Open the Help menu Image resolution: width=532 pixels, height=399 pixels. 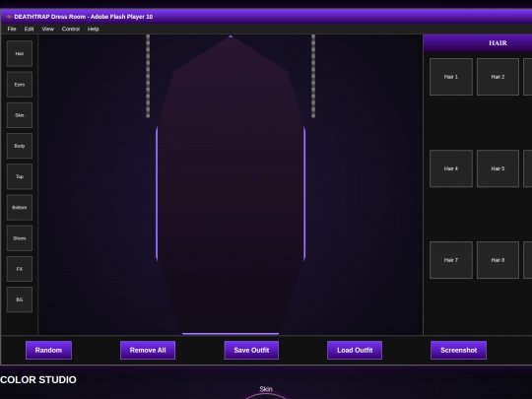click(x=93, y=29)
